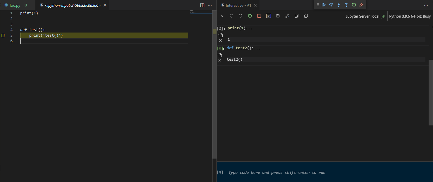
Task: Restart the Jupyter kernel
Action: coord(250,16)
